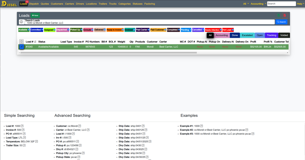Click the green New load button
305x160 pixels.
pos(35,15)
